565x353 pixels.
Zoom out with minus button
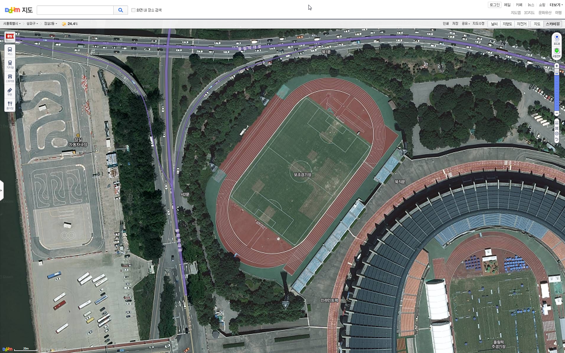point(556,114)
